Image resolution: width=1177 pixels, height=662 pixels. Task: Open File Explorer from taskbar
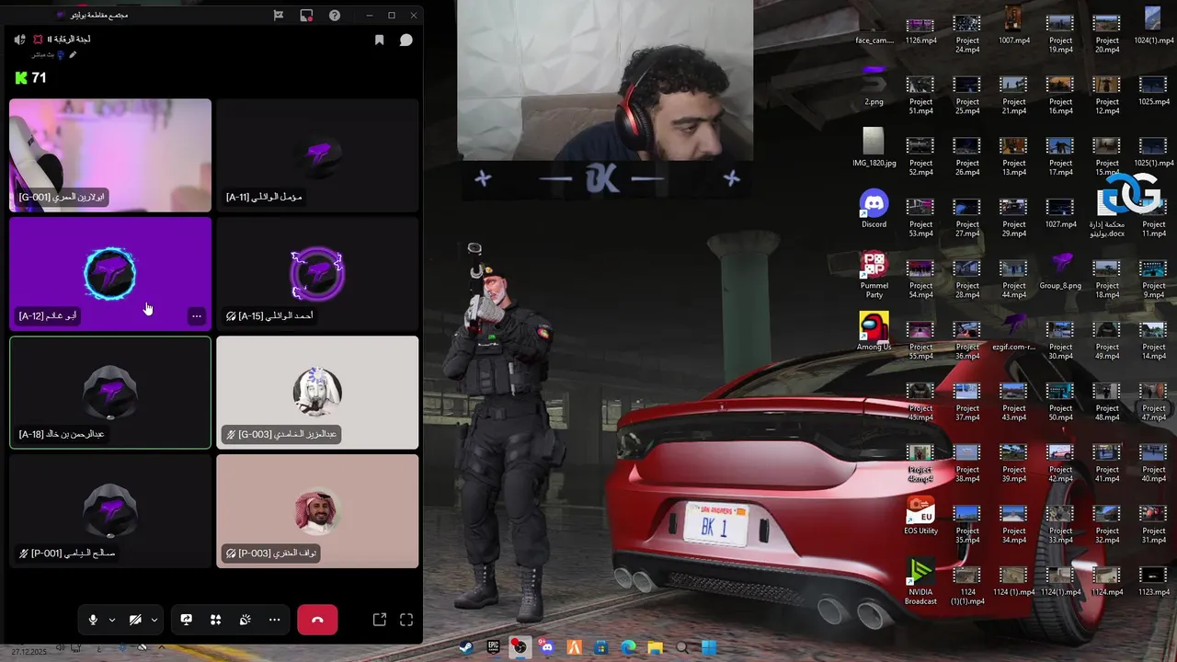point(655,647)
